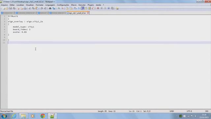Click Save Recorded Macro toolbar icon
This screenshot has height=119, width=211.
[x=112, y=8]
